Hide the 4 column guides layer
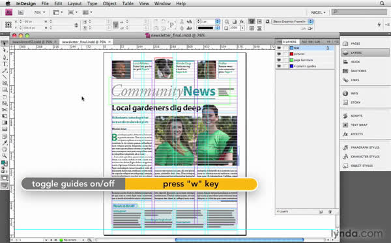 279,66
